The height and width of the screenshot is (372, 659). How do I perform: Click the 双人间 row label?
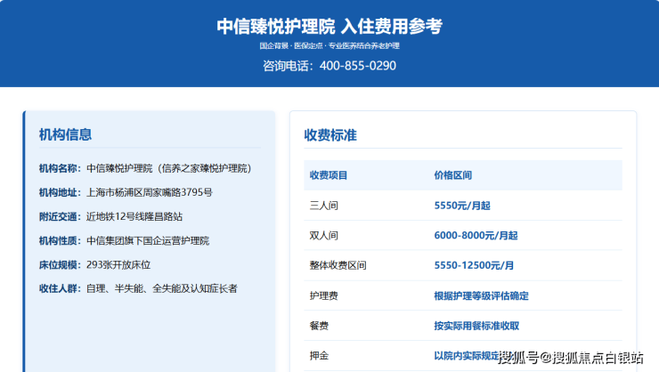(323, 236)
